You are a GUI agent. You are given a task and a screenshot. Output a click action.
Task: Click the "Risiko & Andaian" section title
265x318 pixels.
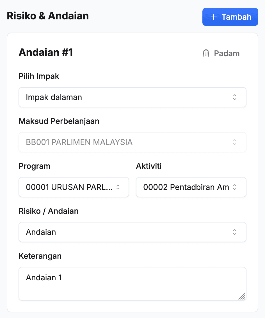point(48,16)
